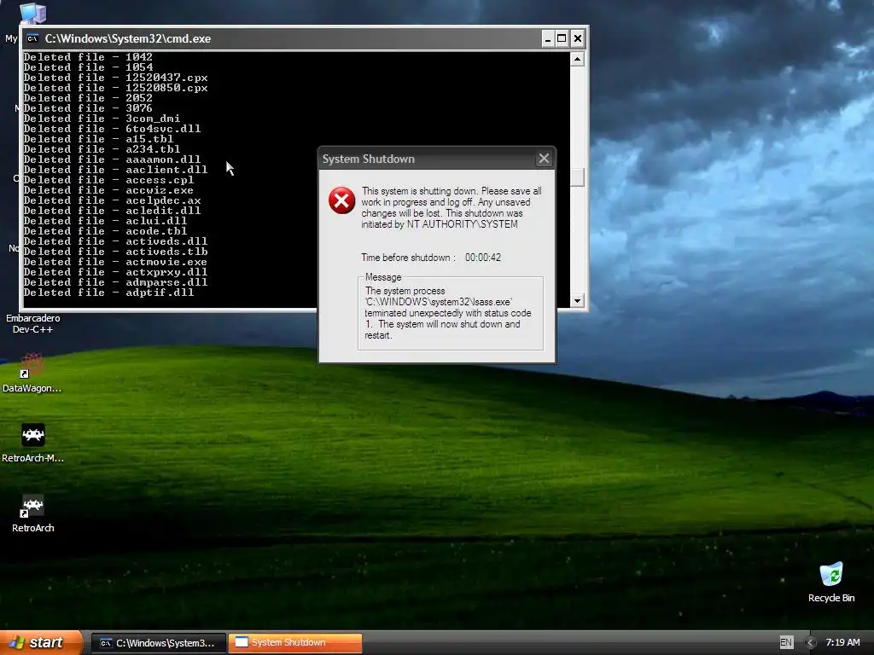The width and height of the screenshot is (874, 655).
Task: Close the cmd.exe window
Action: click(578, 38)
